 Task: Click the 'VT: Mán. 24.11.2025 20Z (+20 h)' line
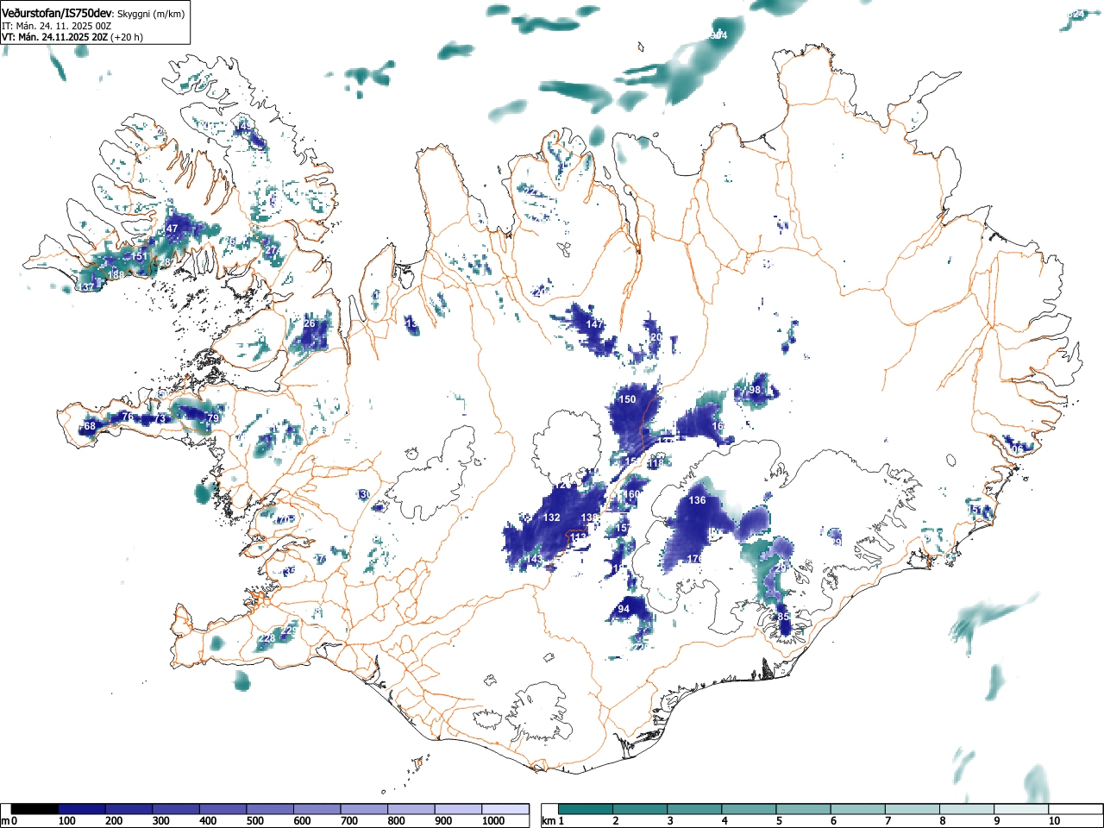pos(72,37)
